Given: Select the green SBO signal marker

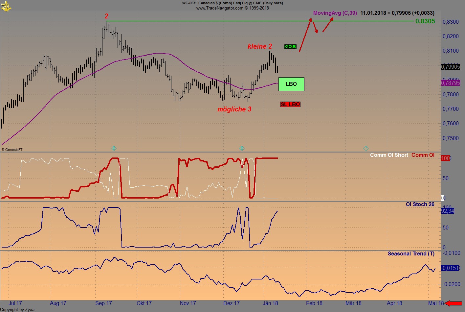Looking at the screenshot, I should pyautogui.click(x=290, y=46).
